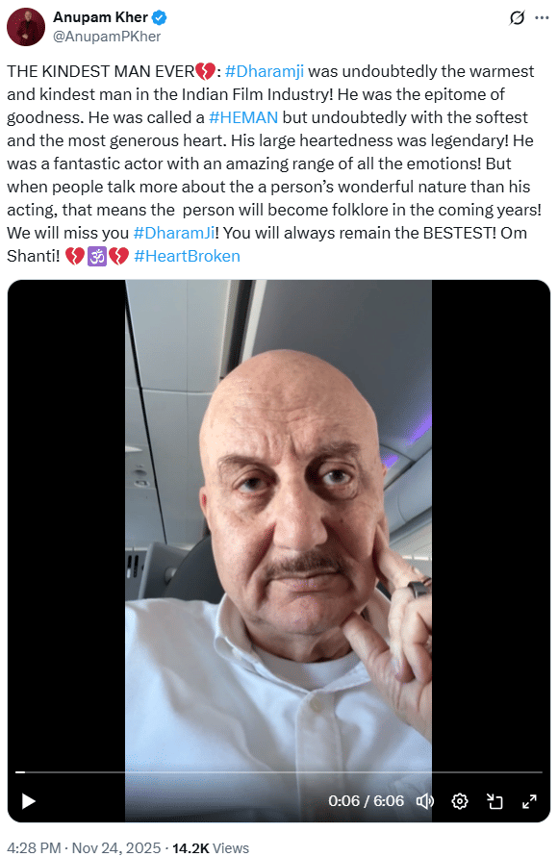Open video settings gear icon
Screen dimensions: 558x857
point(460,801)
